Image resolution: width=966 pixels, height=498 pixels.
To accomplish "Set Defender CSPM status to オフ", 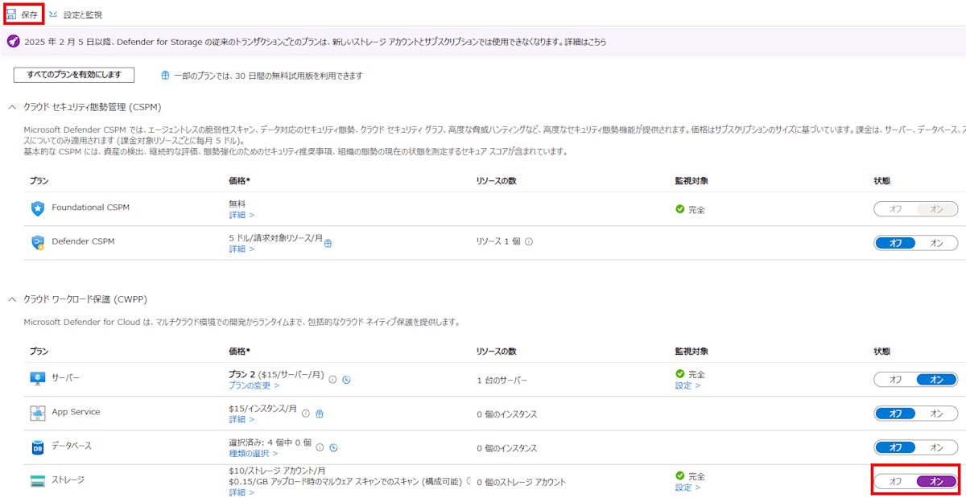I will tap(895, 242).
